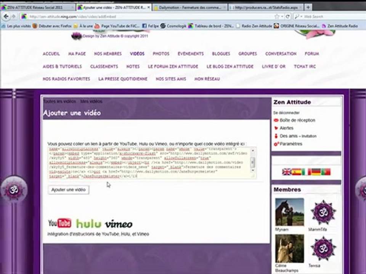Click the YouTube logo

pos(60,223)
